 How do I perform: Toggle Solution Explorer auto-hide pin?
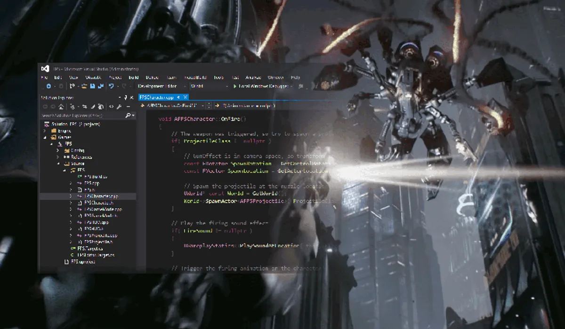pos(125,97)
